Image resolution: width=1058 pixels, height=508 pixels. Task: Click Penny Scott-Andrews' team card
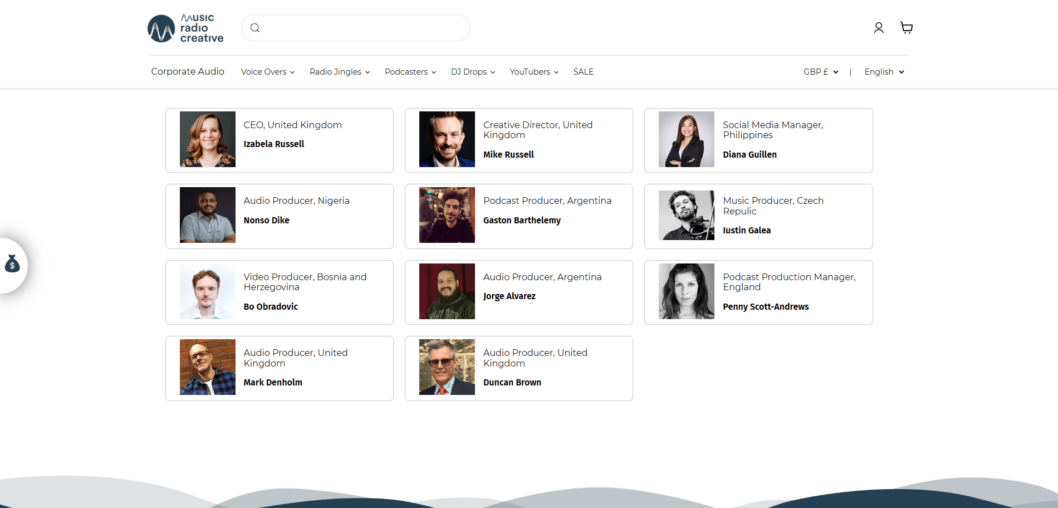(x=758, y=292)
